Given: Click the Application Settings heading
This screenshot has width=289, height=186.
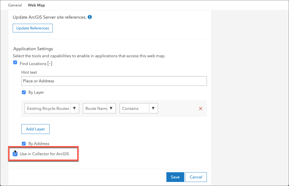Looking at the screenshot, I should tap(33, 49).
